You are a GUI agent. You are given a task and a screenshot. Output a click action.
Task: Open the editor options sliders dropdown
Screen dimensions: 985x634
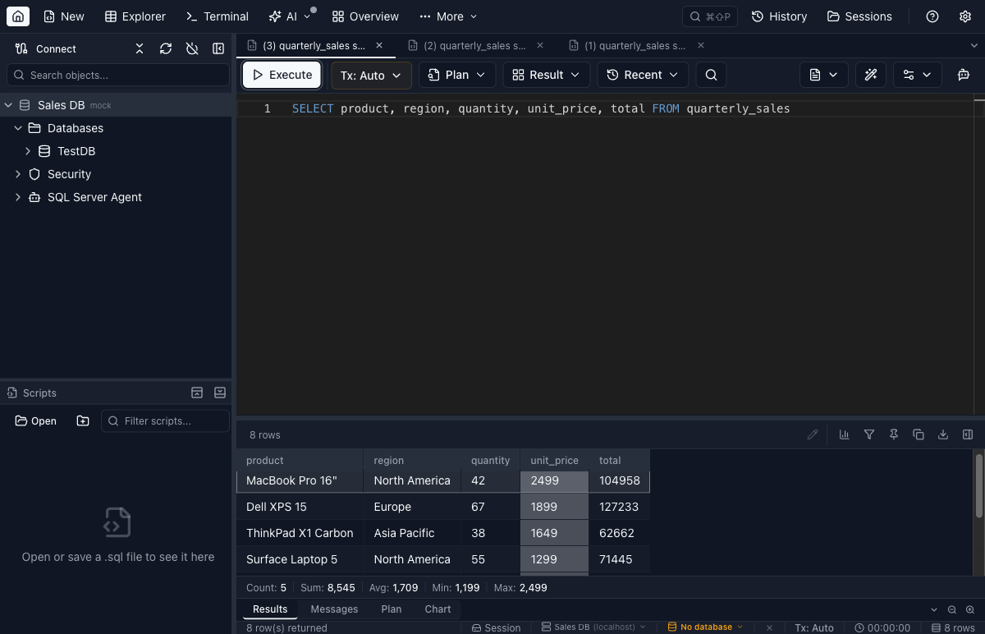pyautogui.click(x=917, y=75)
